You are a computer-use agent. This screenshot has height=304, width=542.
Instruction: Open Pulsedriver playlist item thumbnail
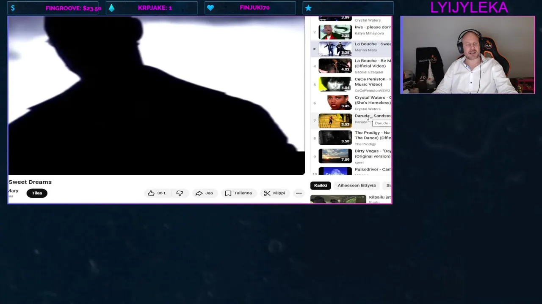click(x=335, y=171)
